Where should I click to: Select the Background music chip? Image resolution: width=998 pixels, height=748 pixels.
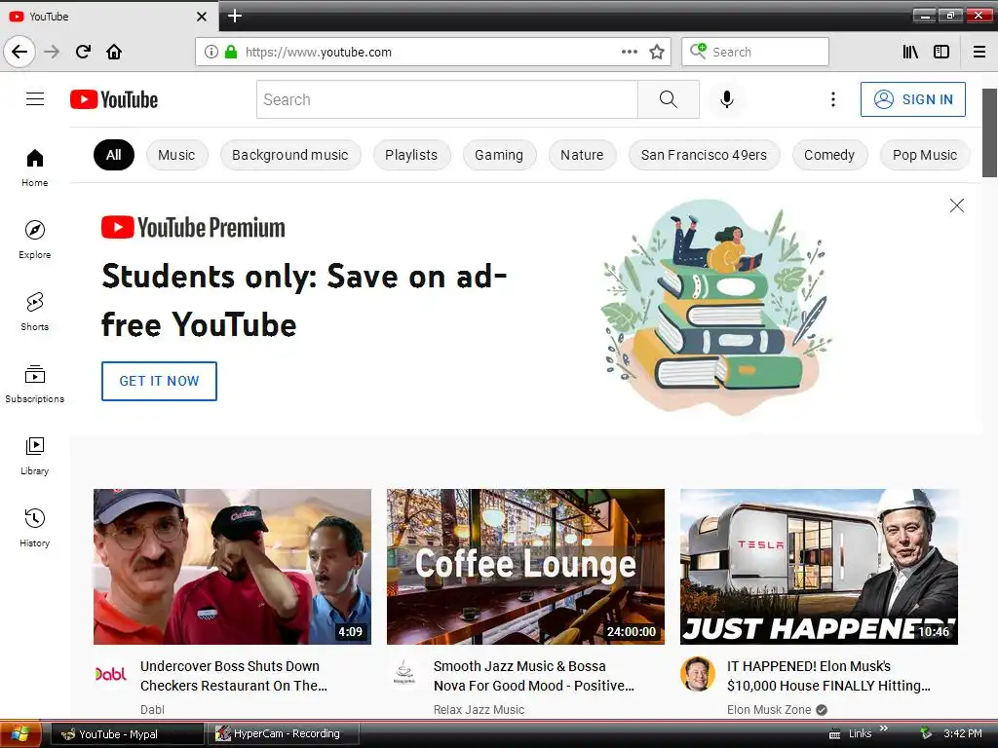pos(290,155)
